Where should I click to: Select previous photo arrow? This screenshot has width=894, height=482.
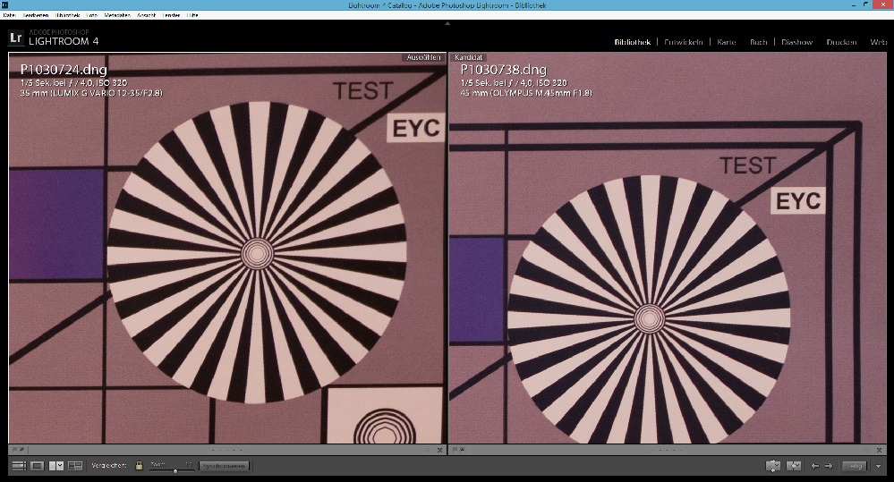tap(815, 466)
